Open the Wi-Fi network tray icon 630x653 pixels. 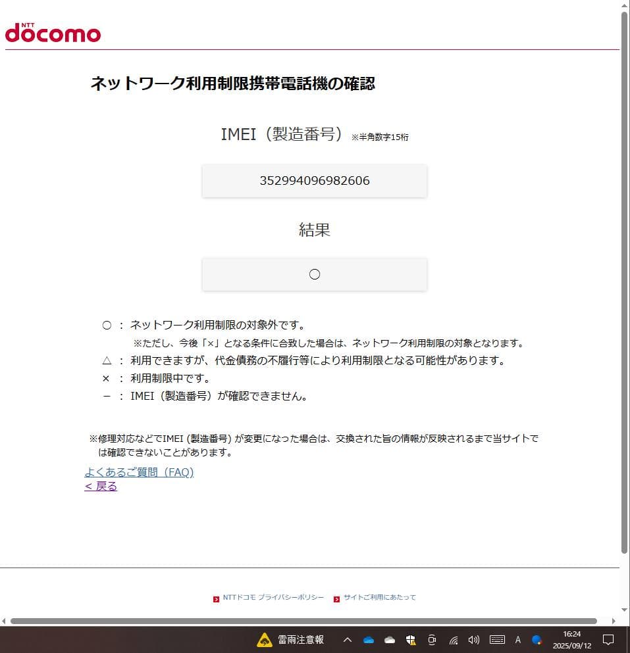tap(454, 640)
